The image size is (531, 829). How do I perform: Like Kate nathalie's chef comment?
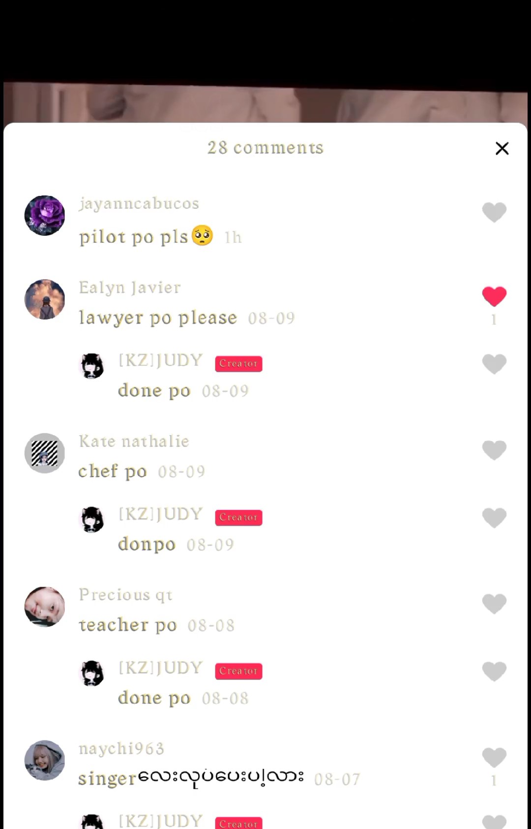(x=494, y=449)
